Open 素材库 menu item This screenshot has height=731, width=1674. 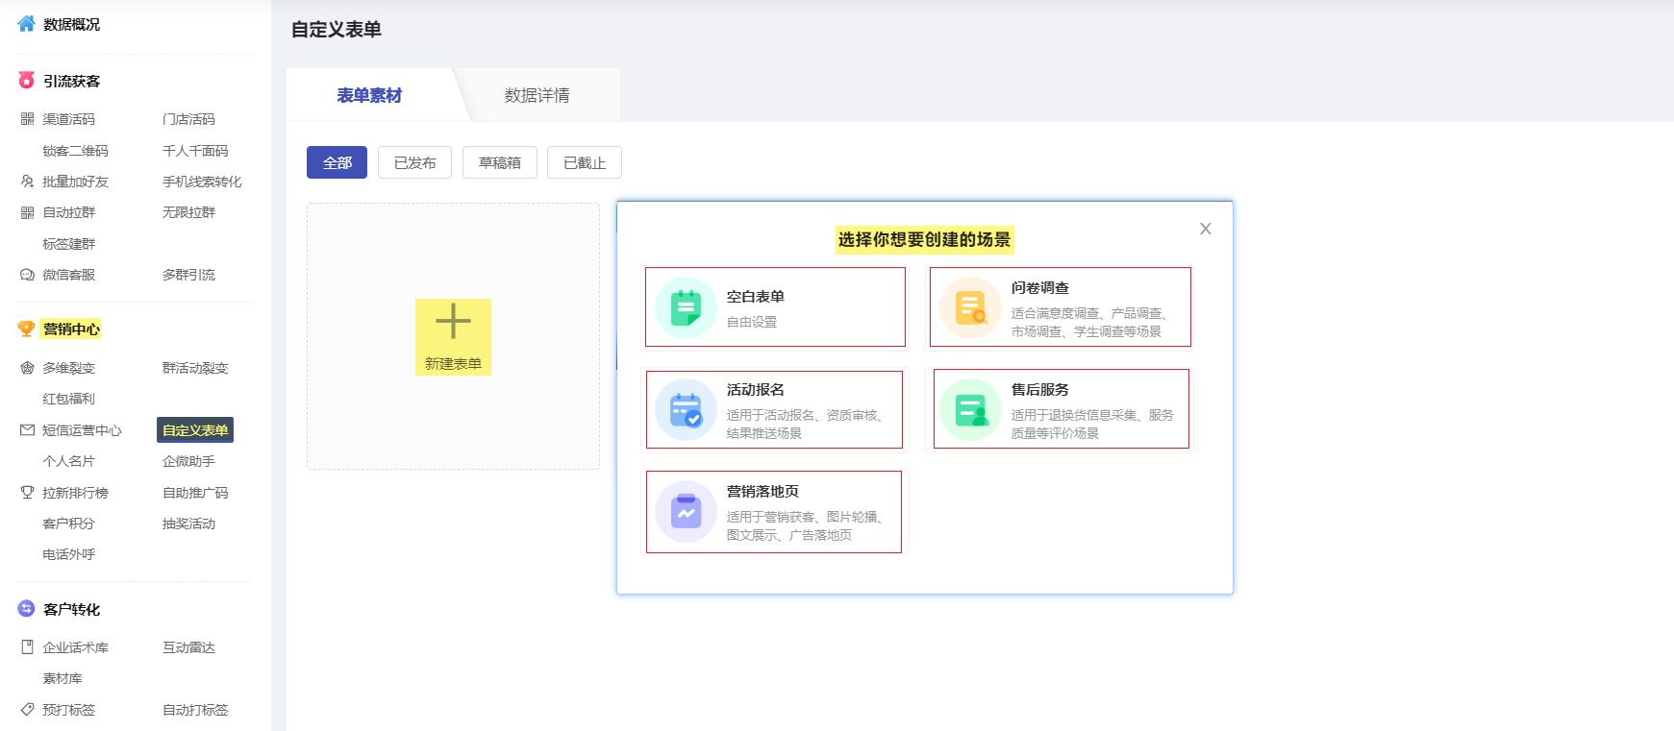(62, 678)
